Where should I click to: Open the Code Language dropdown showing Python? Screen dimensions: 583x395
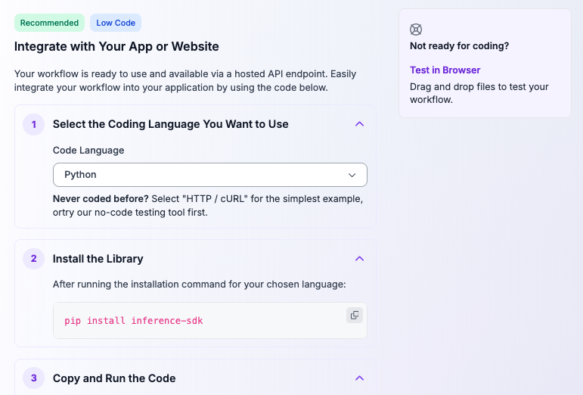pyautogui.click(x=209, y=175)
